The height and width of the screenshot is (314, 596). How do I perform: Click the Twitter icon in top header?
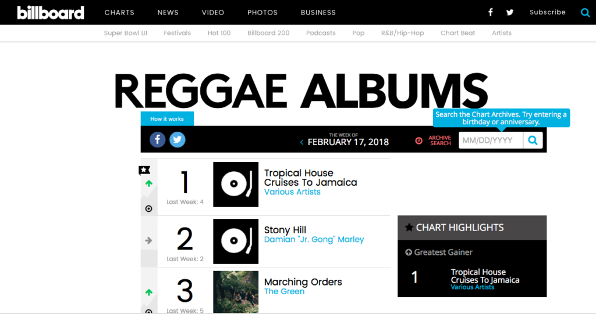(510, 12)
